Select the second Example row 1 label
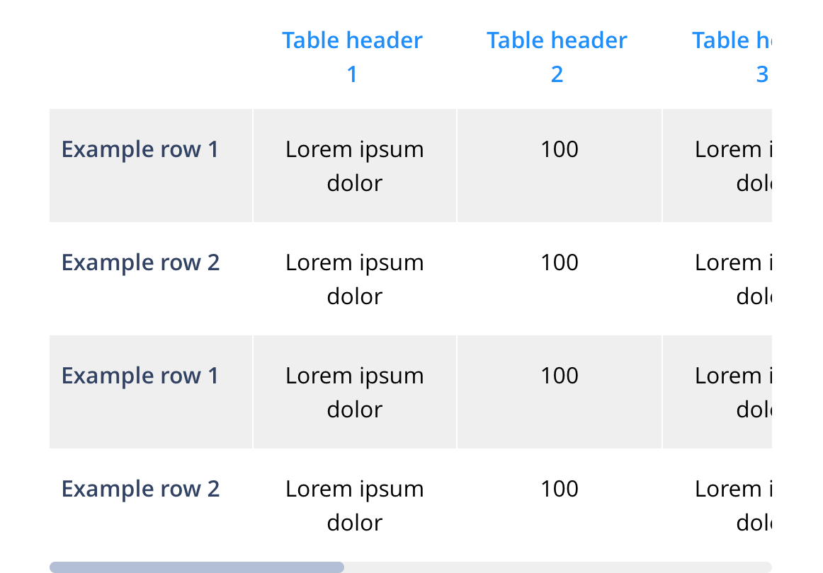Screen dimensions: 823x573 point(140,376)
